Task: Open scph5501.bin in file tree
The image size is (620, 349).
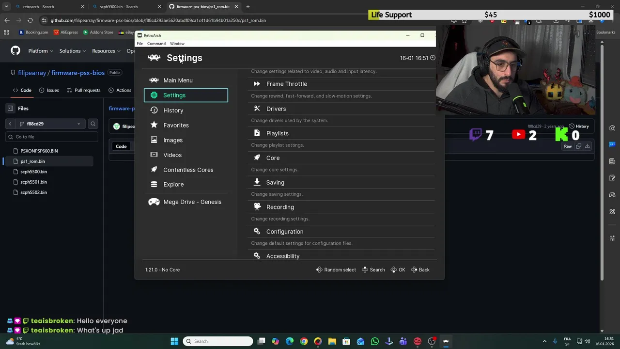Action: (33, 182)
